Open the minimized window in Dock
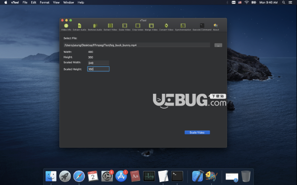Screen dimensions: 297x185 [x=232, y=177]
